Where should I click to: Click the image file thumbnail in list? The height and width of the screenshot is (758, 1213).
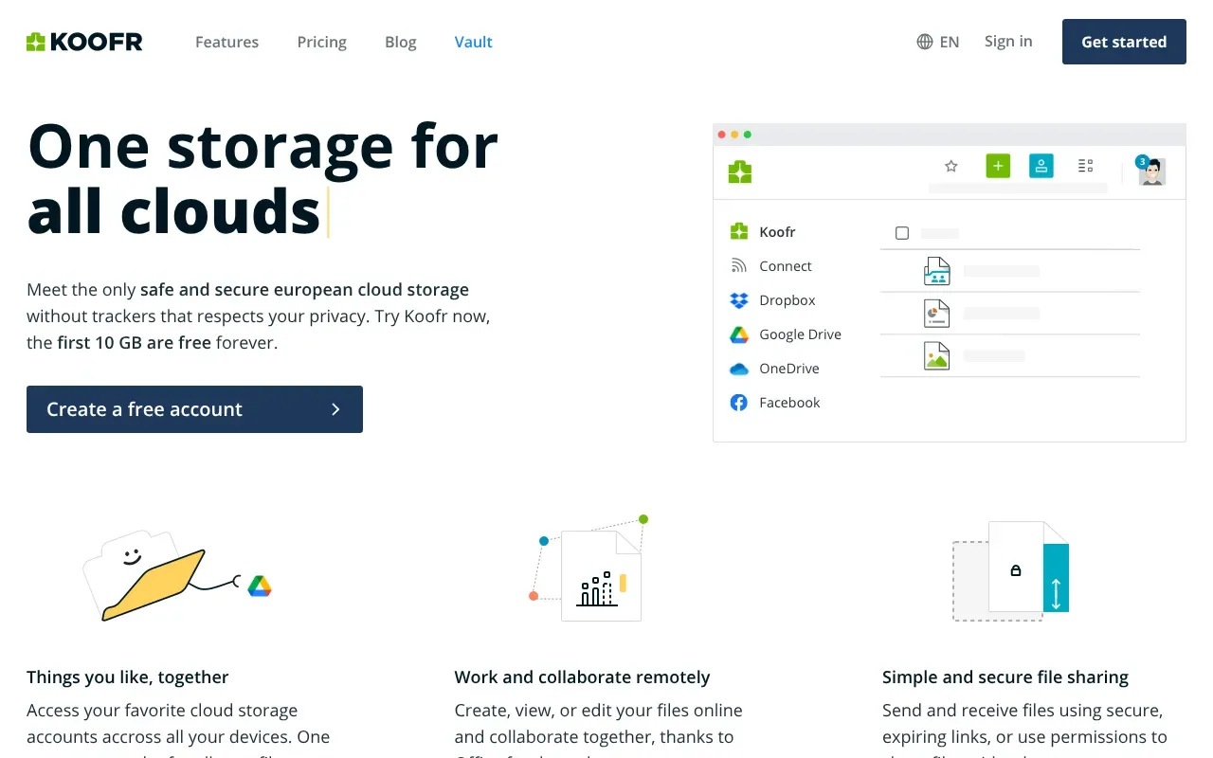pyautogui.click(x=936, y=355)
